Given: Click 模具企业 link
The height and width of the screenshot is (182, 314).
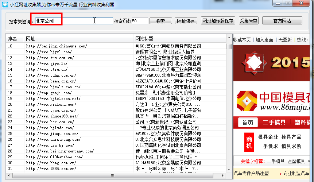Looking at the screenshot, I should (268, 137).
